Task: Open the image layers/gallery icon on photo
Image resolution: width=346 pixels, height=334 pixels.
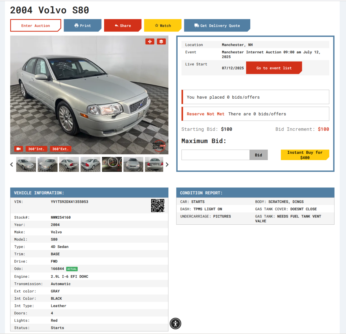Action: [x=161, y=42]
